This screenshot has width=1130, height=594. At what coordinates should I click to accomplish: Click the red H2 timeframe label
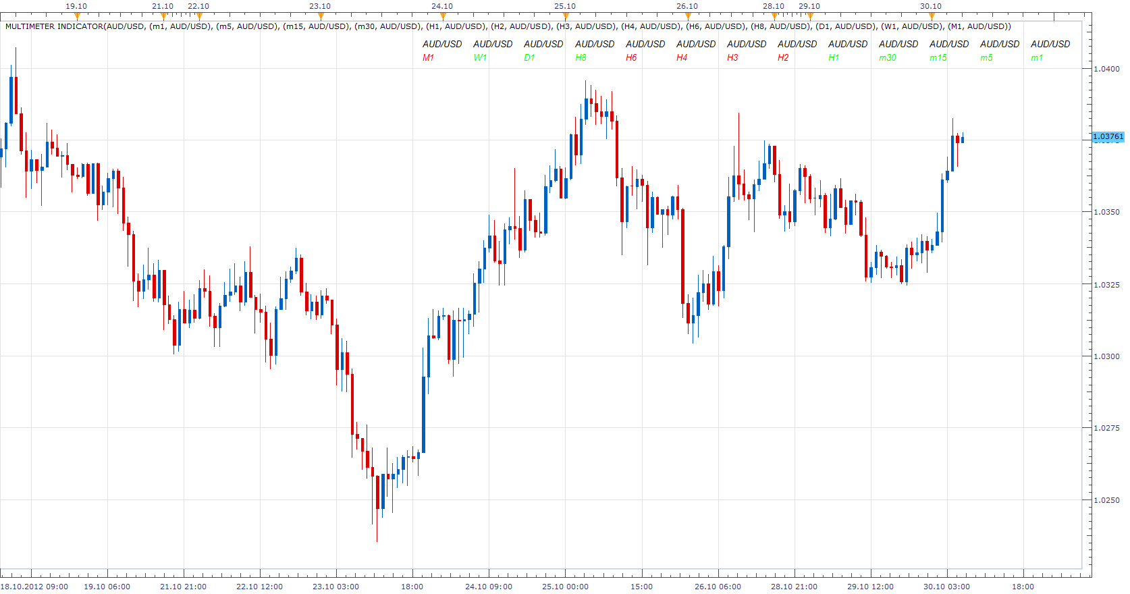783,57
